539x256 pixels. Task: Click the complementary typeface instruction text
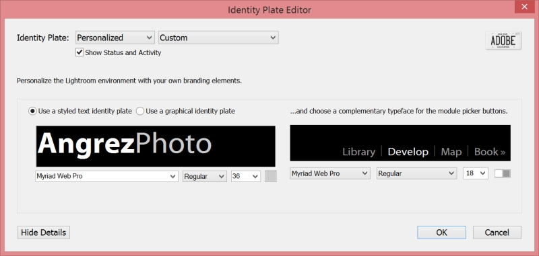pos(399,111)
